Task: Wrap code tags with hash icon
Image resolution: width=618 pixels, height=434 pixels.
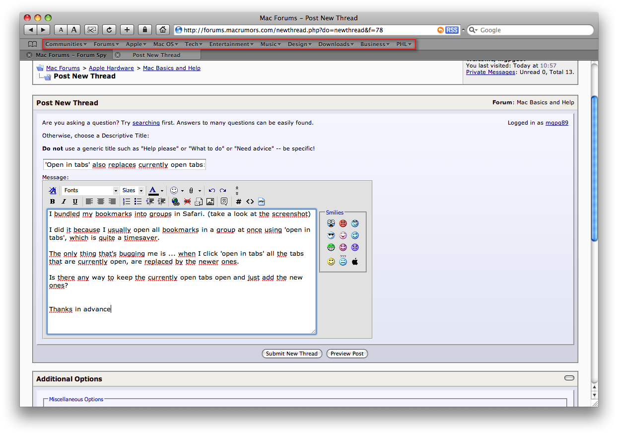Action: 239,202
